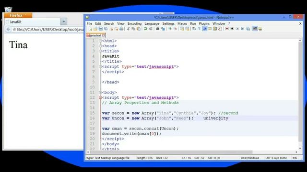Click Synchronize Vertical Scrolling icon
Screen dimensions: 307x172
[182, 29]
